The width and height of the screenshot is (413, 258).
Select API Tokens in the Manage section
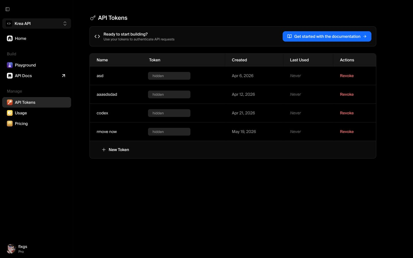point(37,102)
